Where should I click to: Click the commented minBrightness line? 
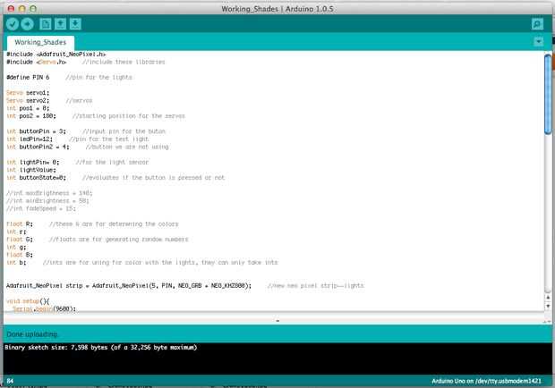(47, 201)
